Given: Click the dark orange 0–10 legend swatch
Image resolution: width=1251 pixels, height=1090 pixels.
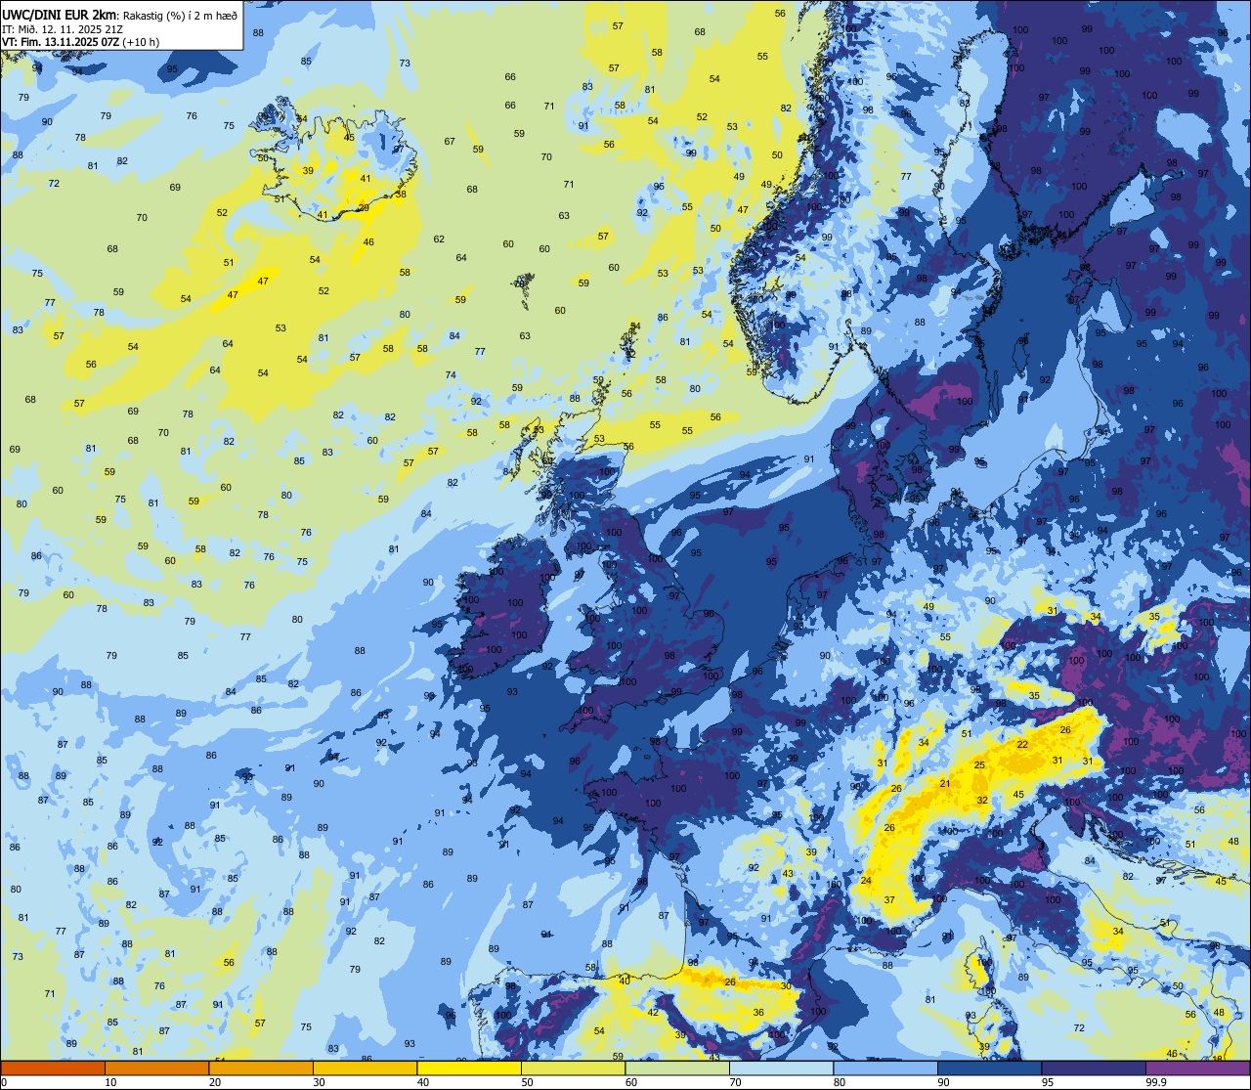Looking at the screenshot, I should click(53, 1068).
